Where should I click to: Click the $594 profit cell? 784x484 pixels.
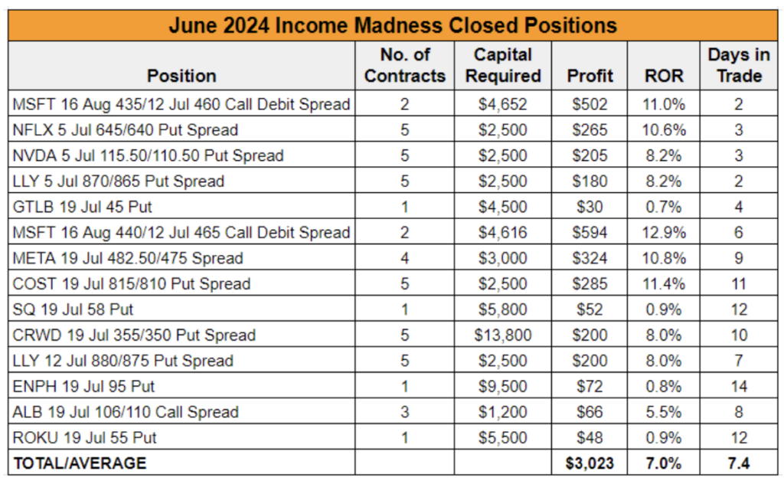point(590,232)
